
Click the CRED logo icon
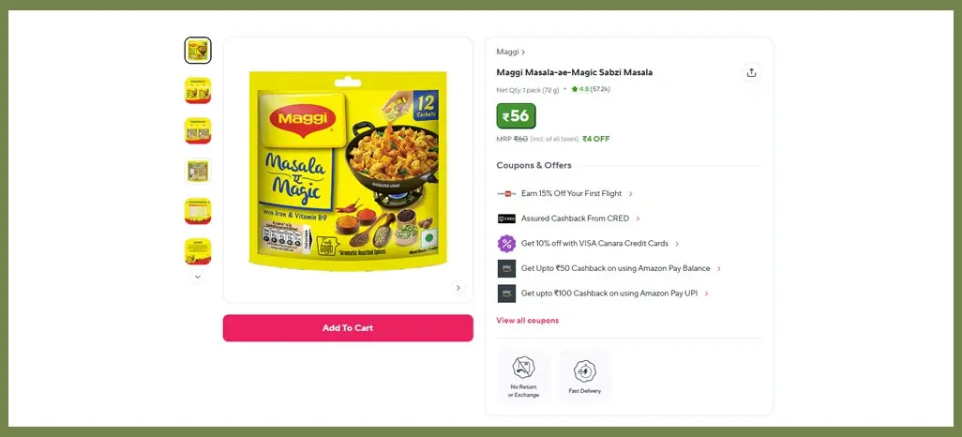point(506,218)
